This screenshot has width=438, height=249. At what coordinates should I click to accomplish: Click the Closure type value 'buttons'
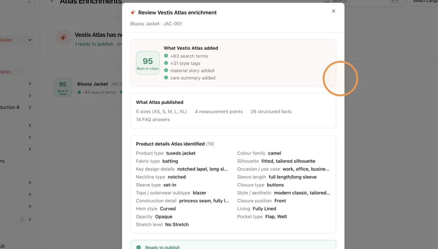pos(275,185)
